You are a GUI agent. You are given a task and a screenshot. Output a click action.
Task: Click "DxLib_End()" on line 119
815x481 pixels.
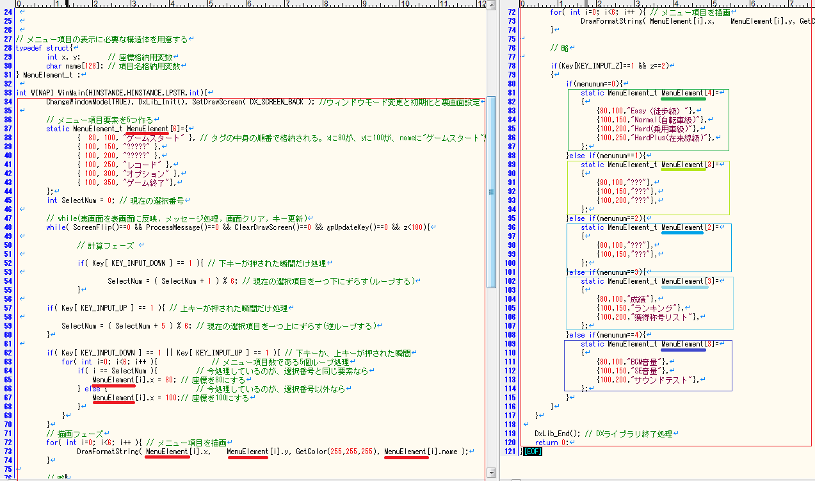pos(556,434)
